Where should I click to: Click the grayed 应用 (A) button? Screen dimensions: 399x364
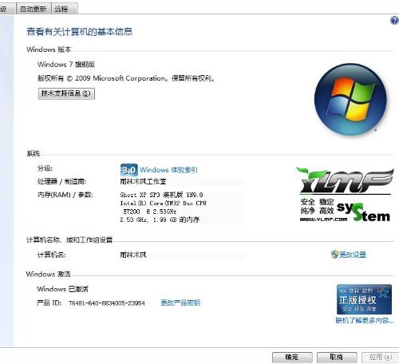pyautogui.click(x=380, y=357)
